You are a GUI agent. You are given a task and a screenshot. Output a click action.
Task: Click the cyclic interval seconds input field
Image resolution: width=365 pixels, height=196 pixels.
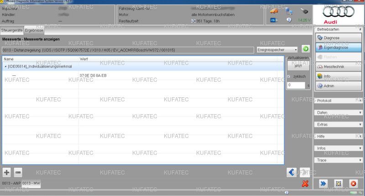pos(296,85)
